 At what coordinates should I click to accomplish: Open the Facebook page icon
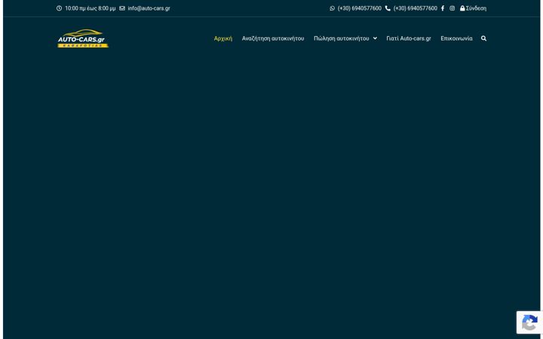[x=443, y=8]
